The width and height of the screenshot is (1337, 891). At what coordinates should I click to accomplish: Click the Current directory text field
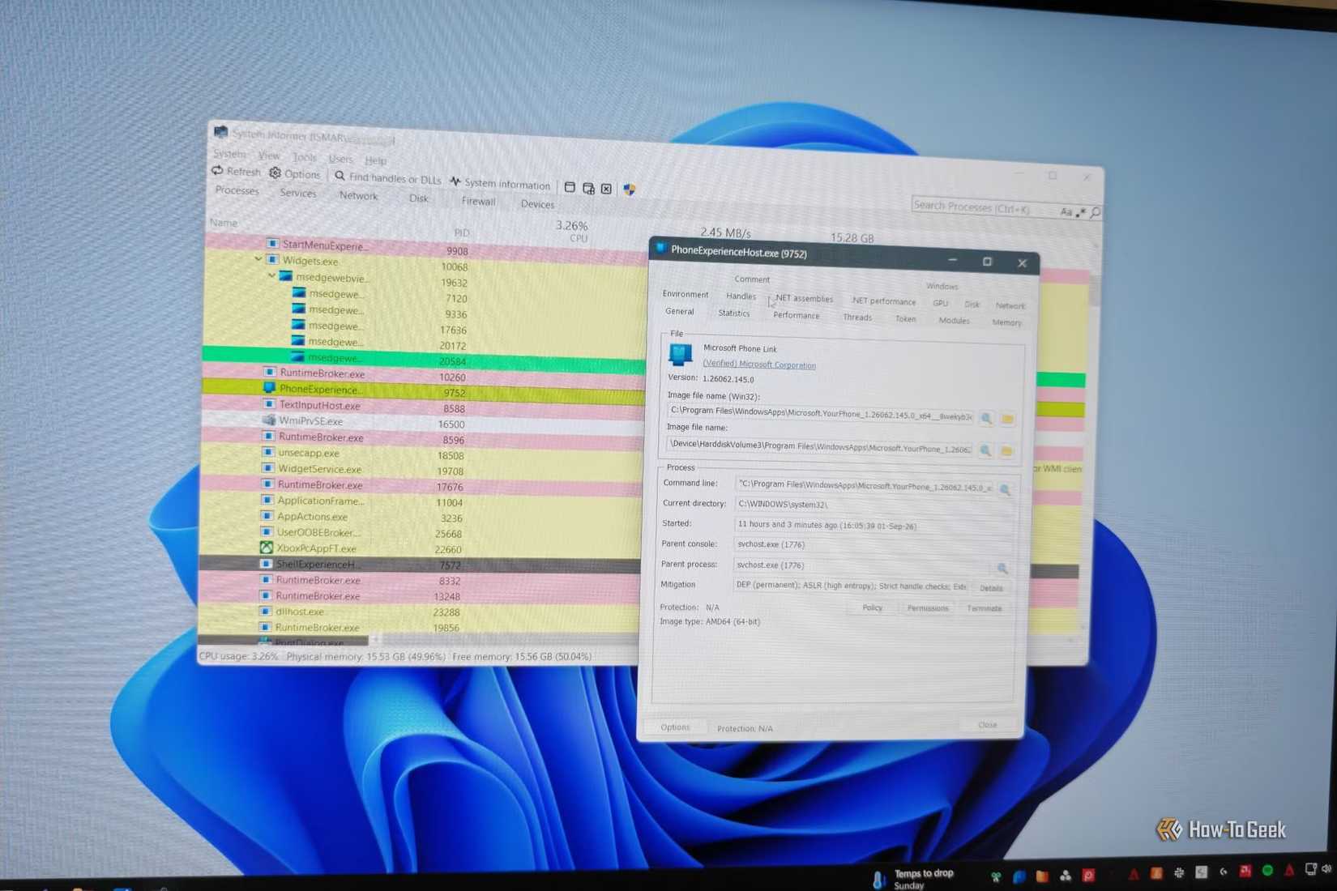click(x=874, y=505)
